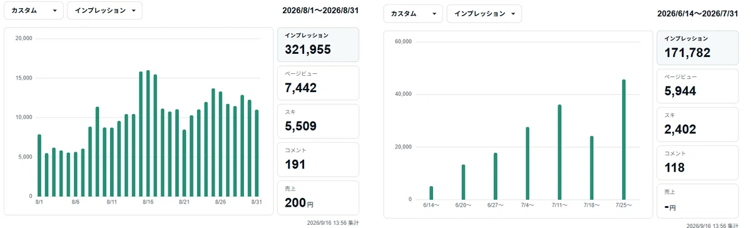The width and height of the screenshot is (751, 228).
Task: Click the bar above the 8/31 label
Action: click(257, 153)
